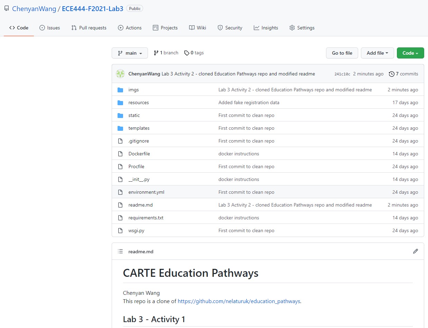Click the file icon for Procfile
Image resolution: width=428 pixels, height=328 pixels.
[120, 166]
